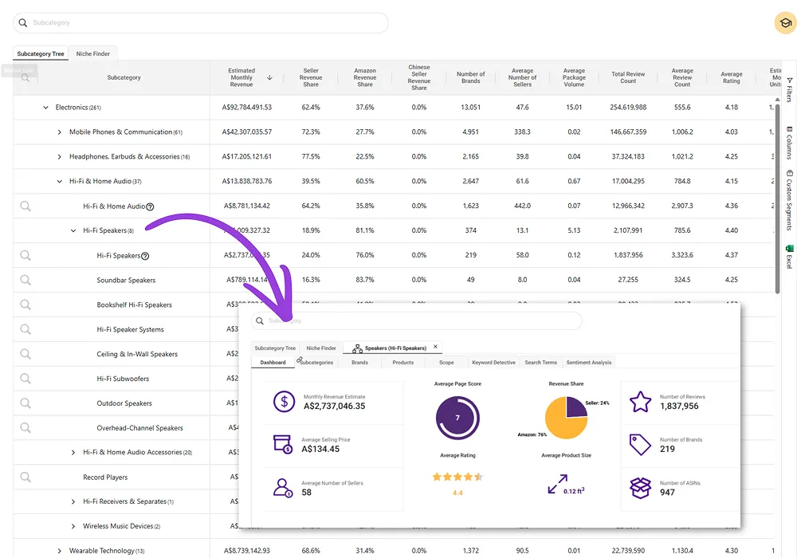Open the Keyword Detective tab
Screen dimensions: 797x558
click(x=493, y=363)
